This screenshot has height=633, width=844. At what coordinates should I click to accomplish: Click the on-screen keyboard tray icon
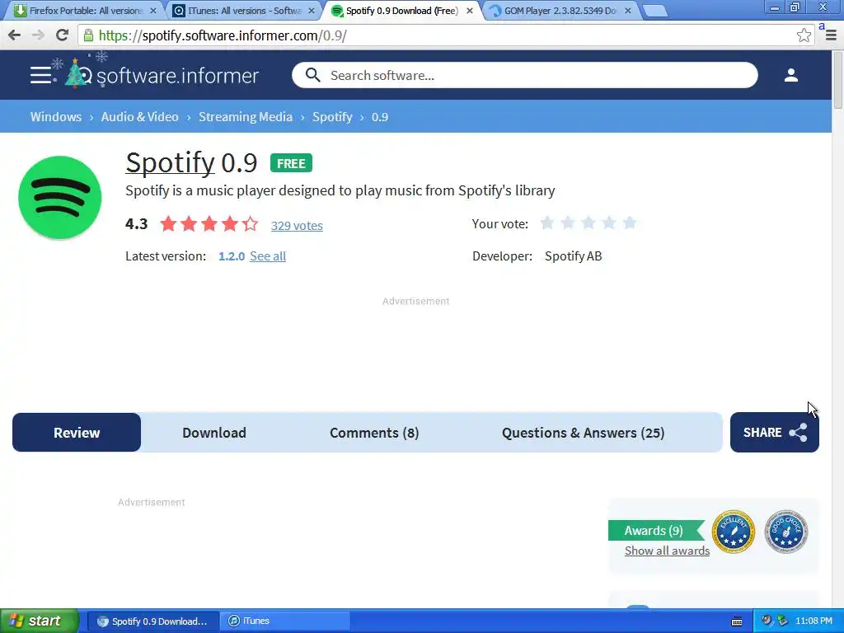coord(737,621)
